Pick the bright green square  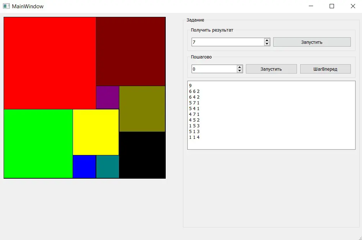point(38,143)
